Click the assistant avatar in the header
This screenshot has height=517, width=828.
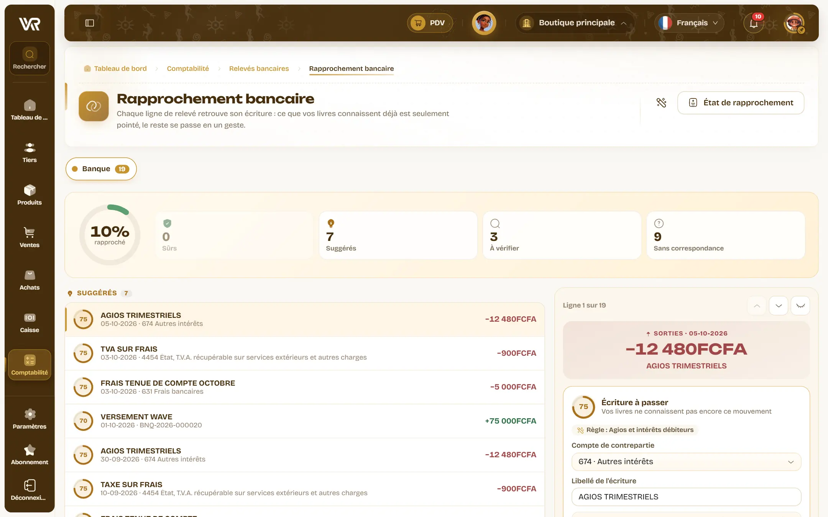484,23
